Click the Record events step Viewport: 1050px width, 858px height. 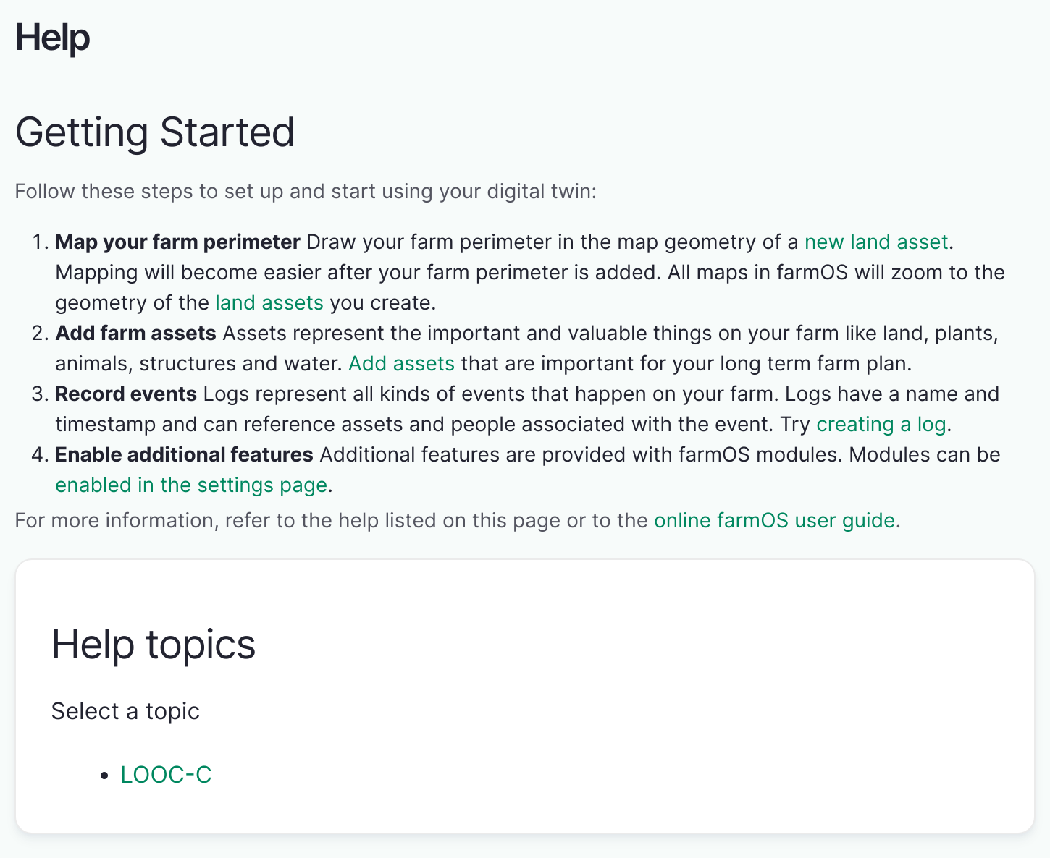(x=125, y=394)
